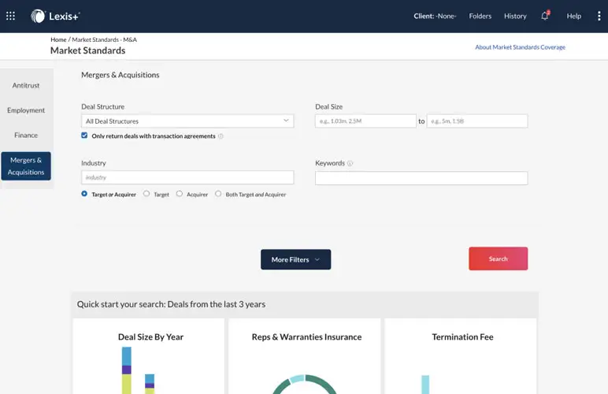Click the info icon beside Keywords
This screenshot has width=608, height=394.
[x=350, y=164]
